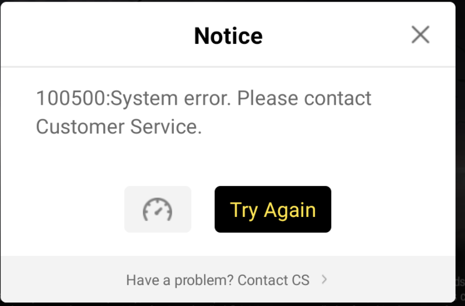Tap the right-pointing arrow in the footer
465x306 pixels.
click(325, 279)
